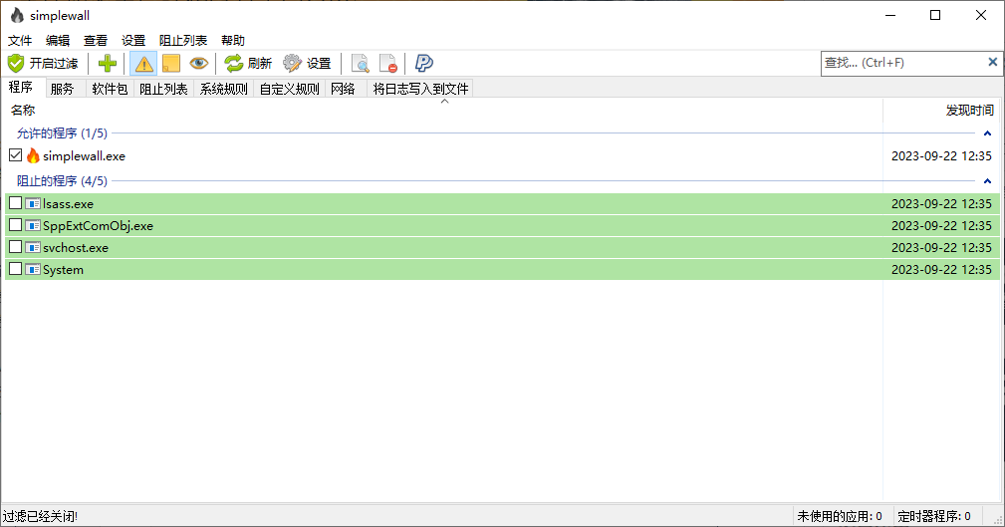Click the green plus add-program icon
Screen dimensions: 1005x527
click(x=107, y=64)
